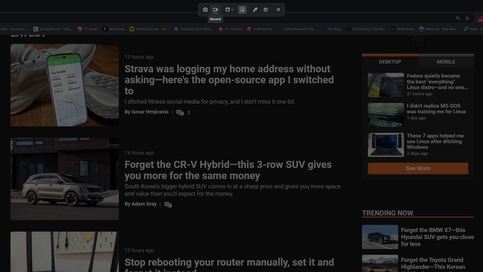Open the Welcome! - Rate Your... bookmark

pos(439,29)
